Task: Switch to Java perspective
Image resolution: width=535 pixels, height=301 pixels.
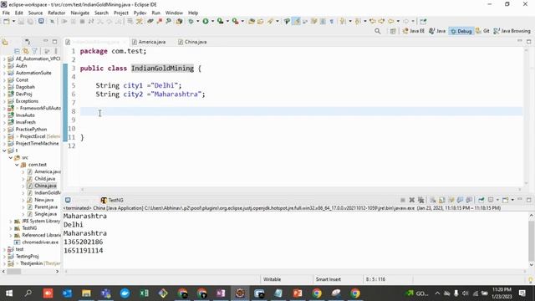Action: coord(437,31)
